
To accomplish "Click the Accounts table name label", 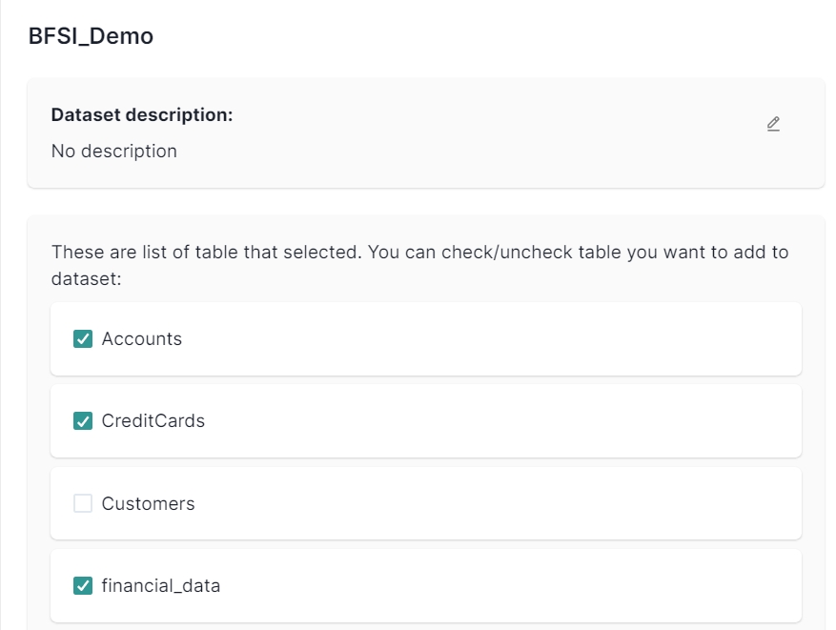I will [x=141, y=338].
